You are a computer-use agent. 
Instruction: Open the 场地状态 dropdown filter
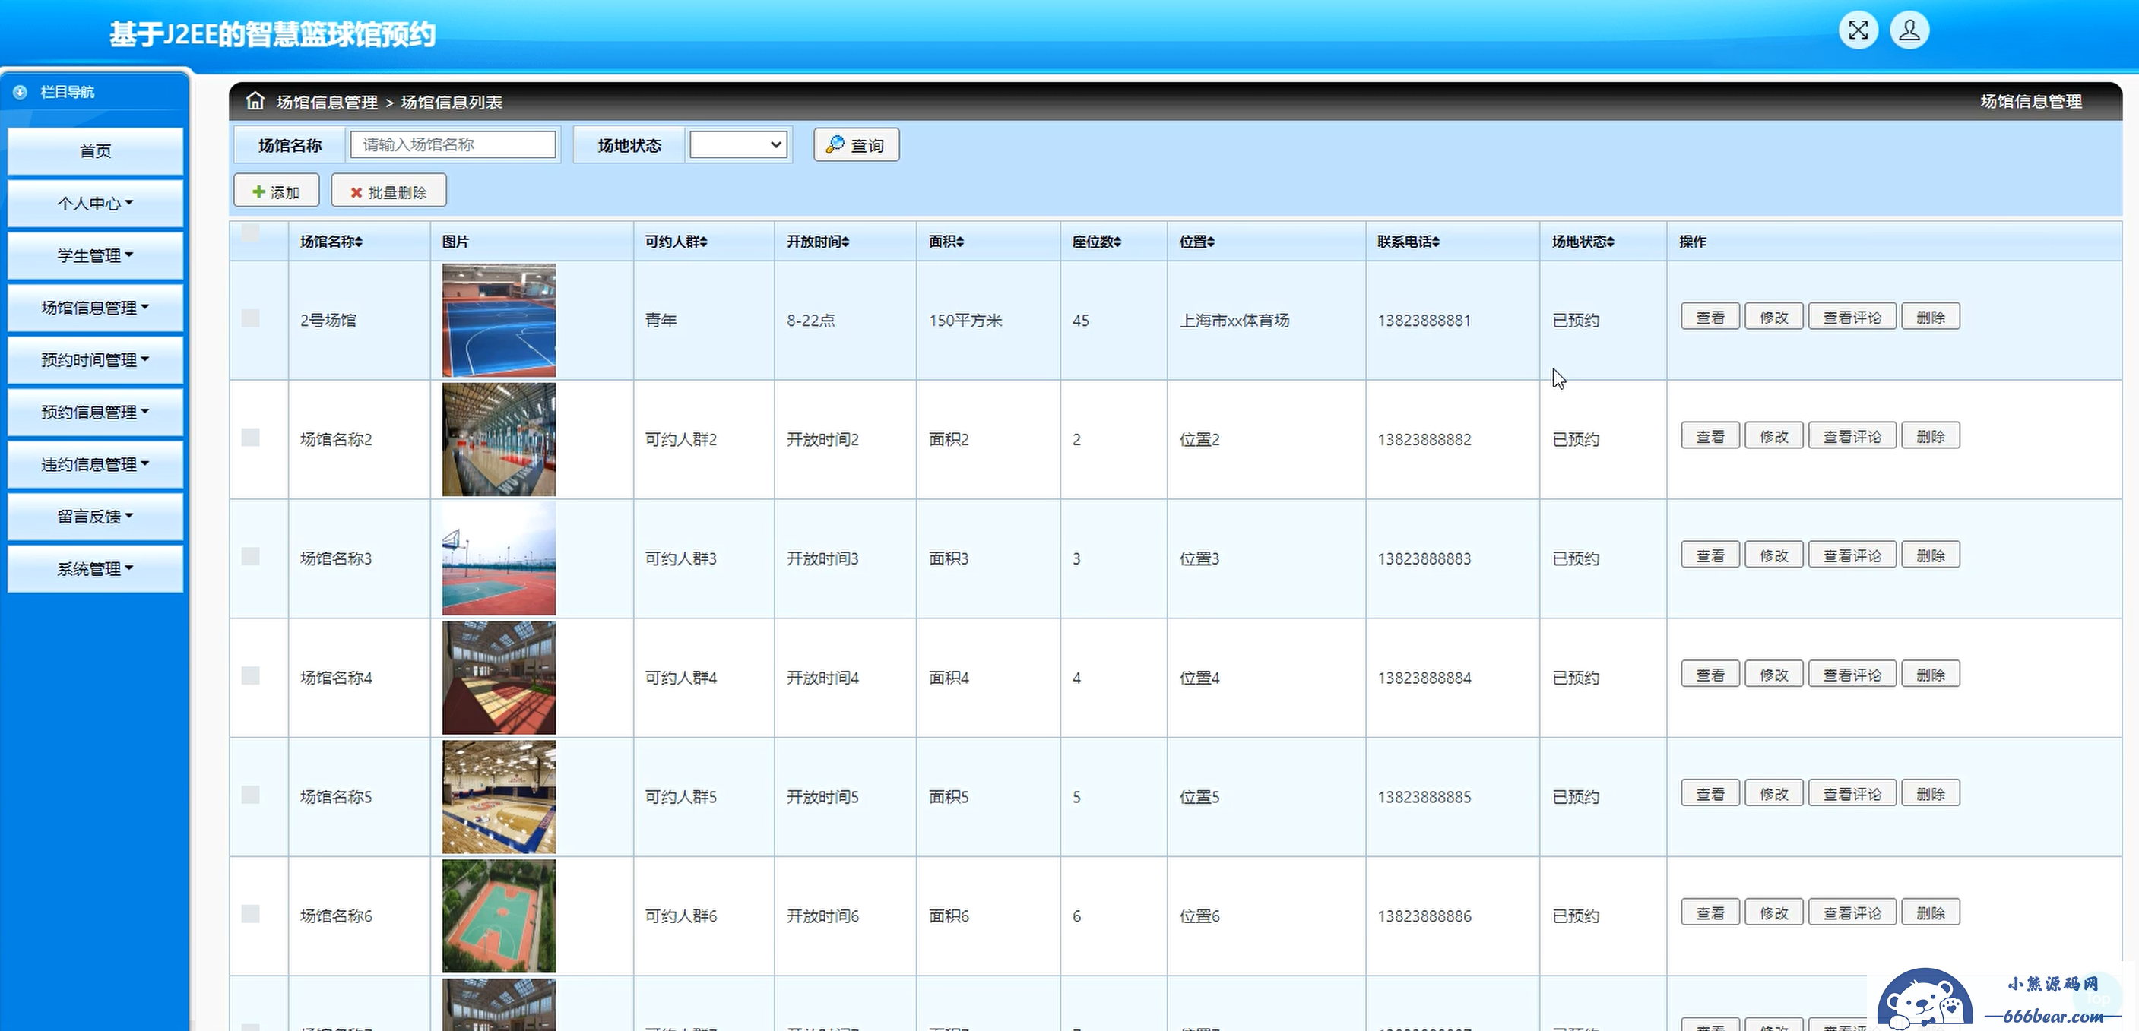[x=737, y=144]
